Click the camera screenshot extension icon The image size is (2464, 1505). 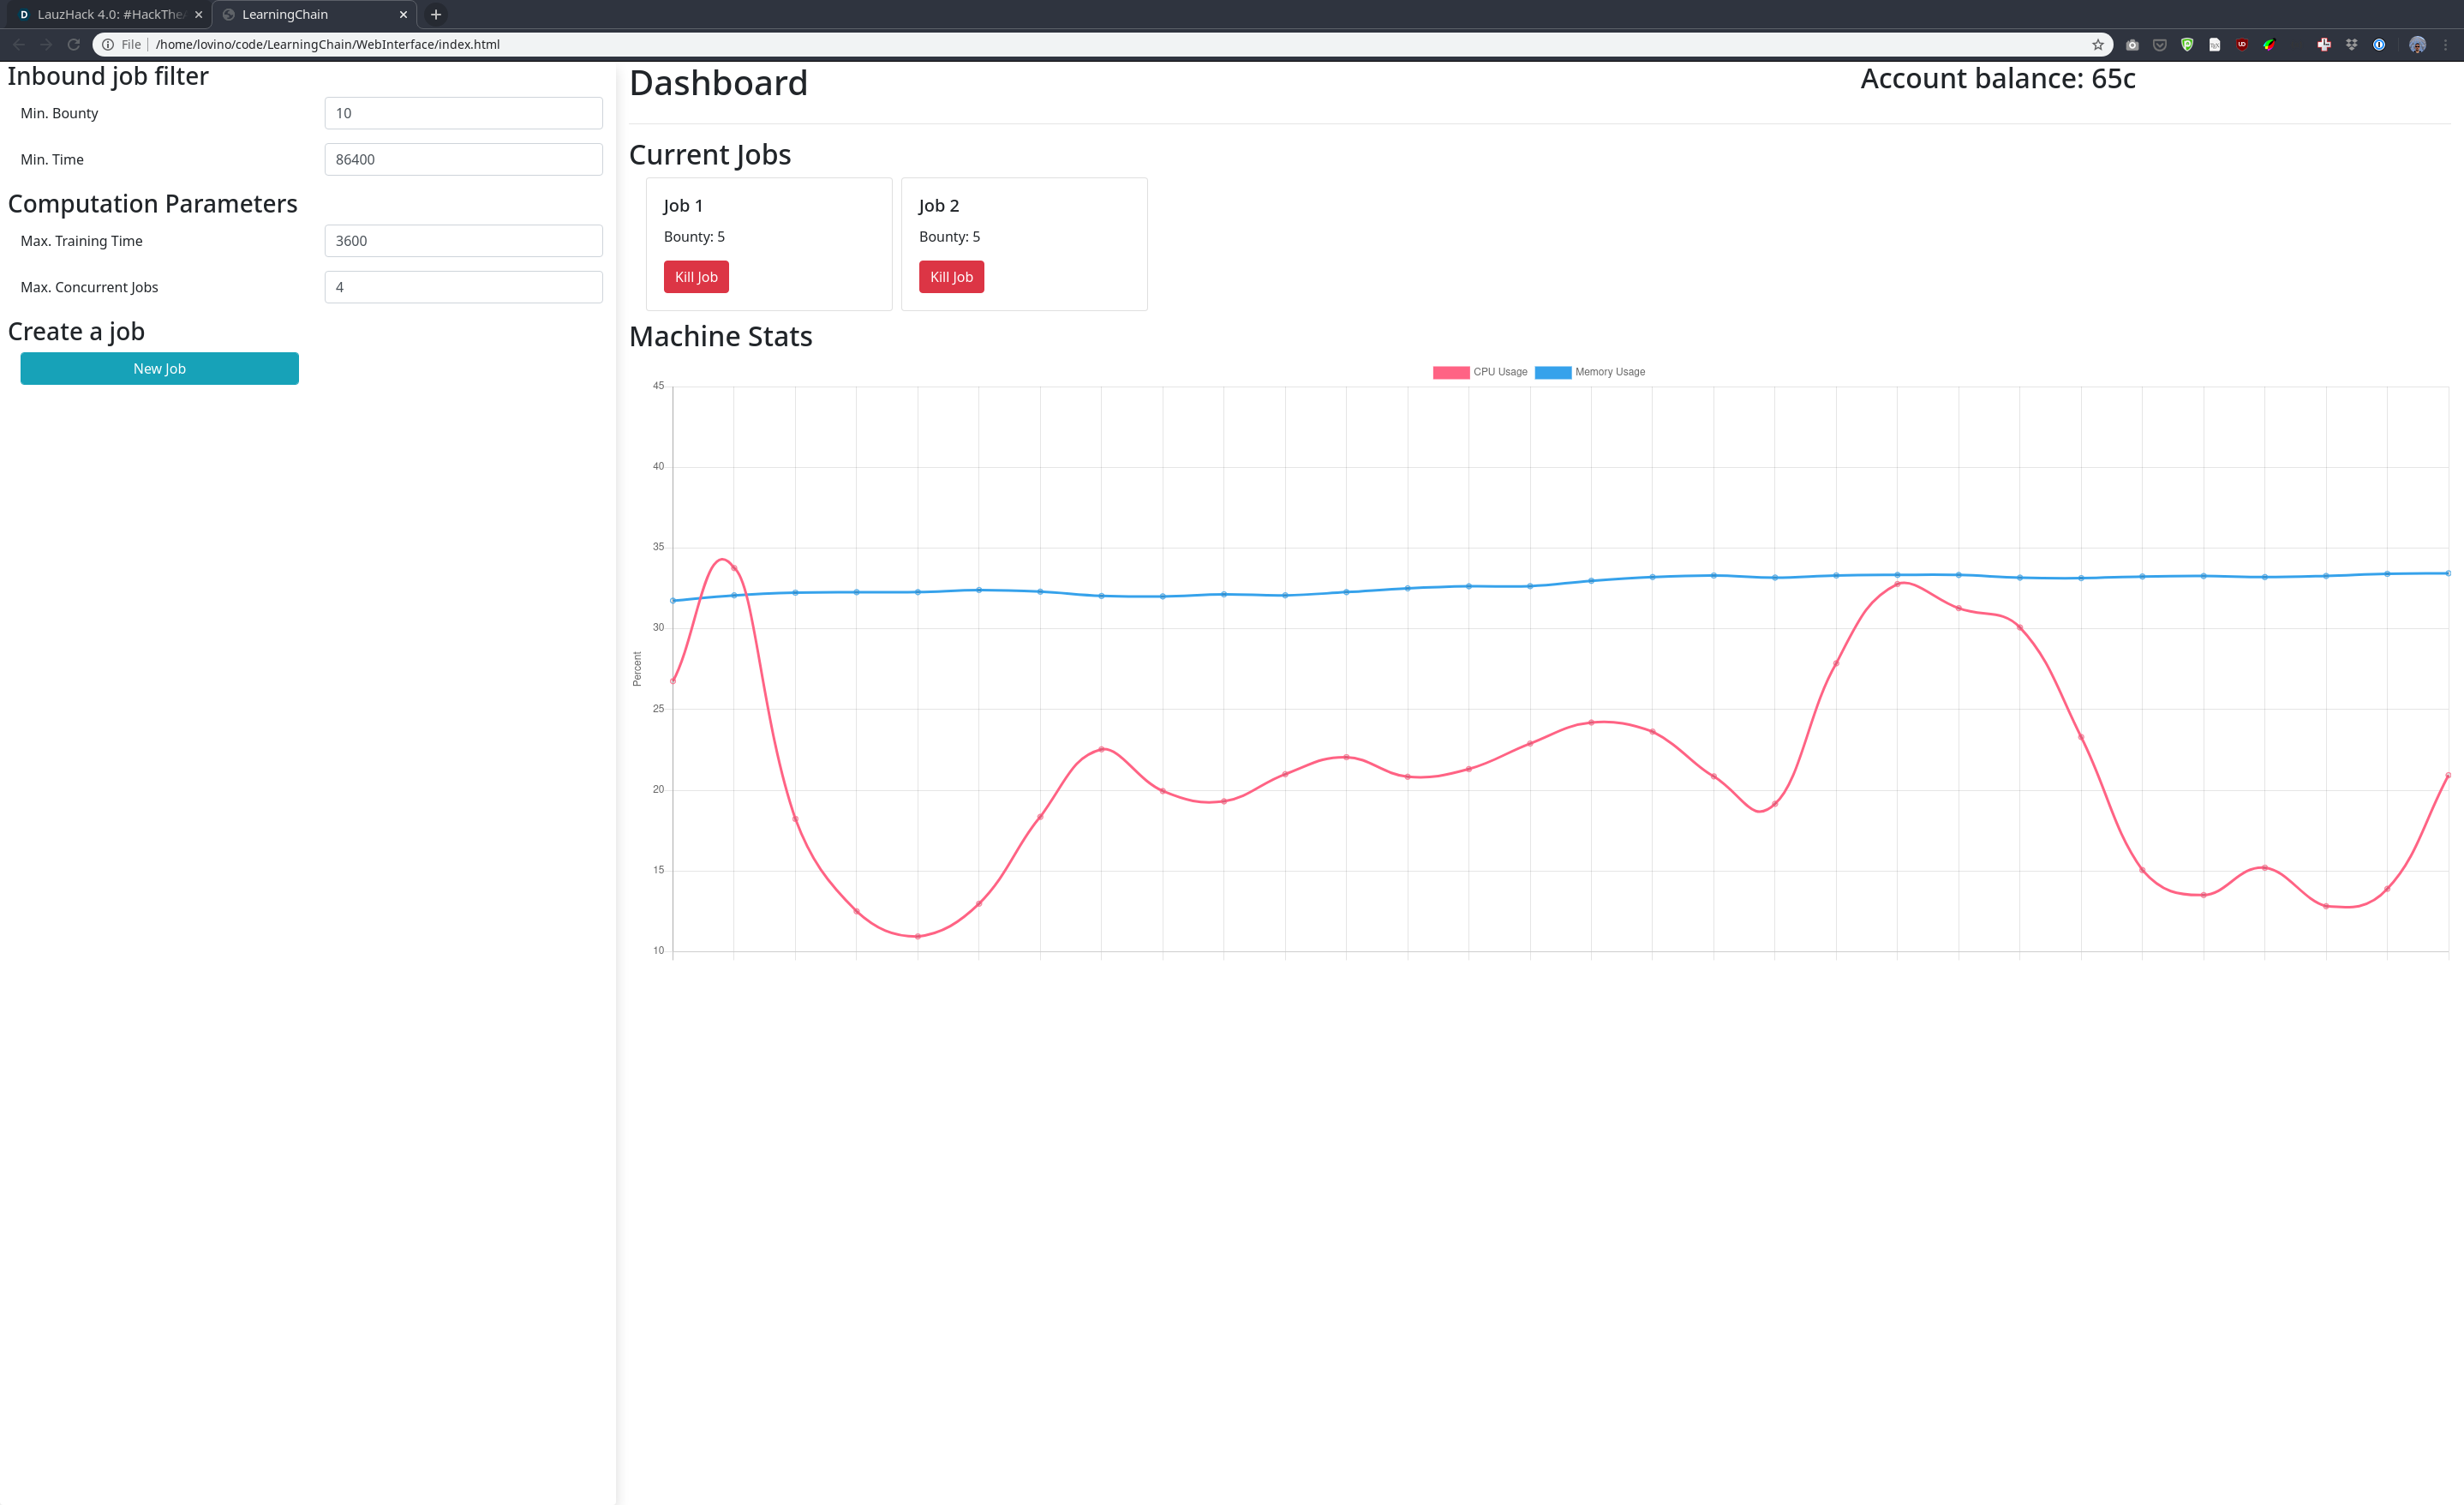[x=2133, y=45]
